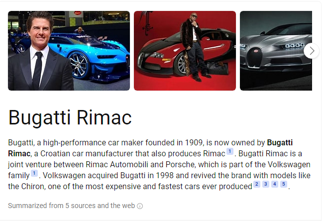Viewport: 329px width, 221px height.
Task: Open the red Bugatti Veyron image
Action: [x=185, y=50]
